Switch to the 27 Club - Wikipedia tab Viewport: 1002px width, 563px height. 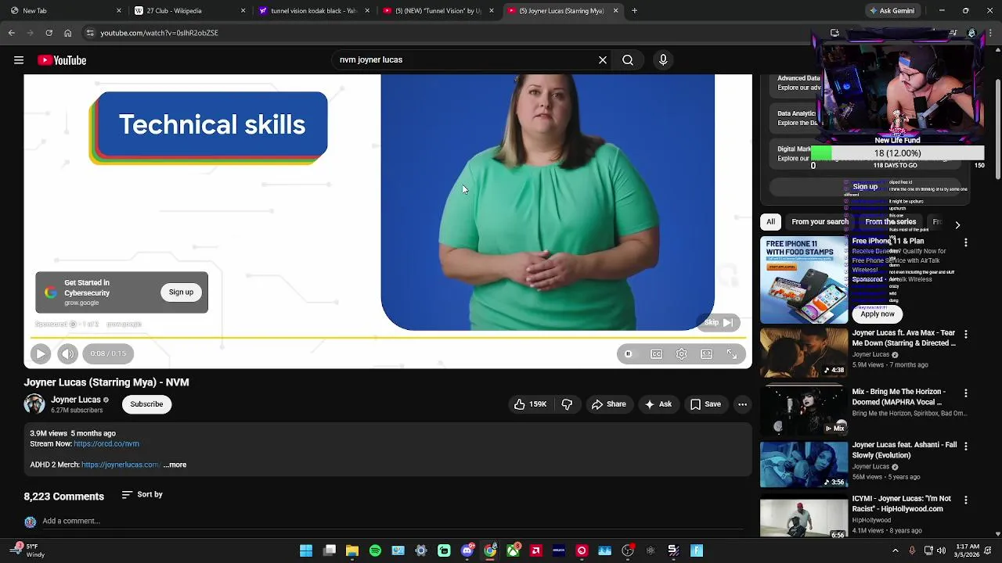pos(188,11)
